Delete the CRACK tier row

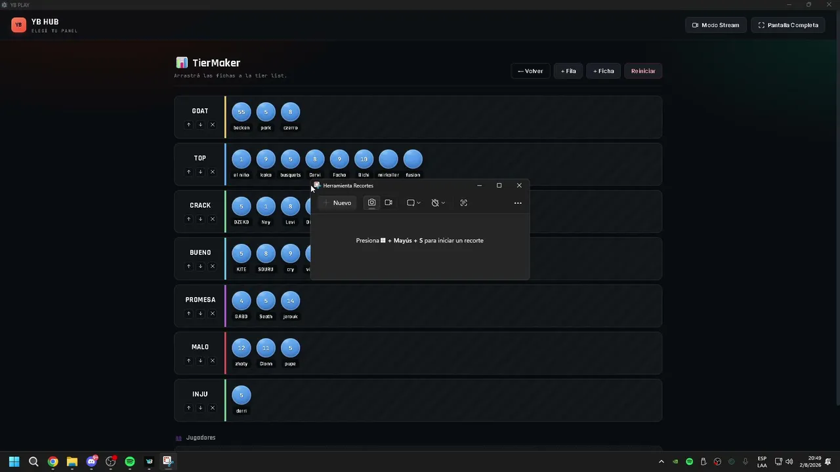(212, 219)
